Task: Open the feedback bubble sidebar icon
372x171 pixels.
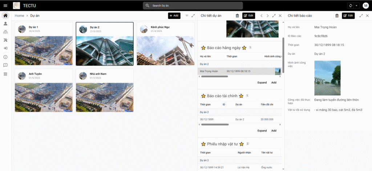Action: coord(5,65)
